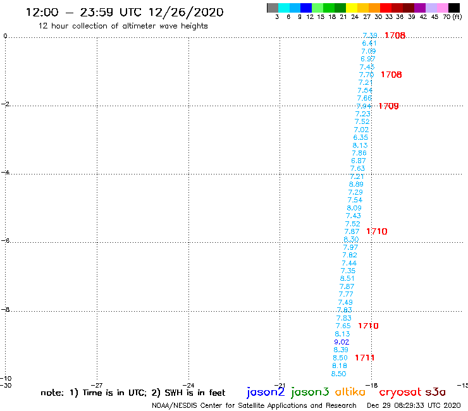Click the 6.89 wave height value
The width and height of the screenshot is (468, 411).
click(356, 184)
